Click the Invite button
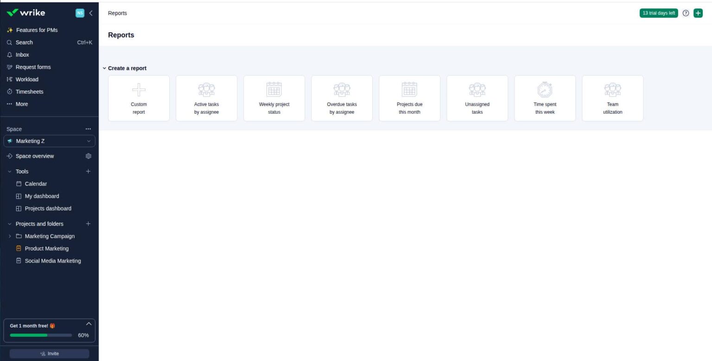The image size is (712, 361). click(49, 353)
